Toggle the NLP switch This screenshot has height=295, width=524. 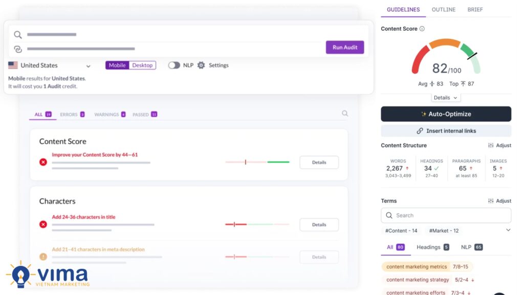pyautogui.click(x=174, y=65)
